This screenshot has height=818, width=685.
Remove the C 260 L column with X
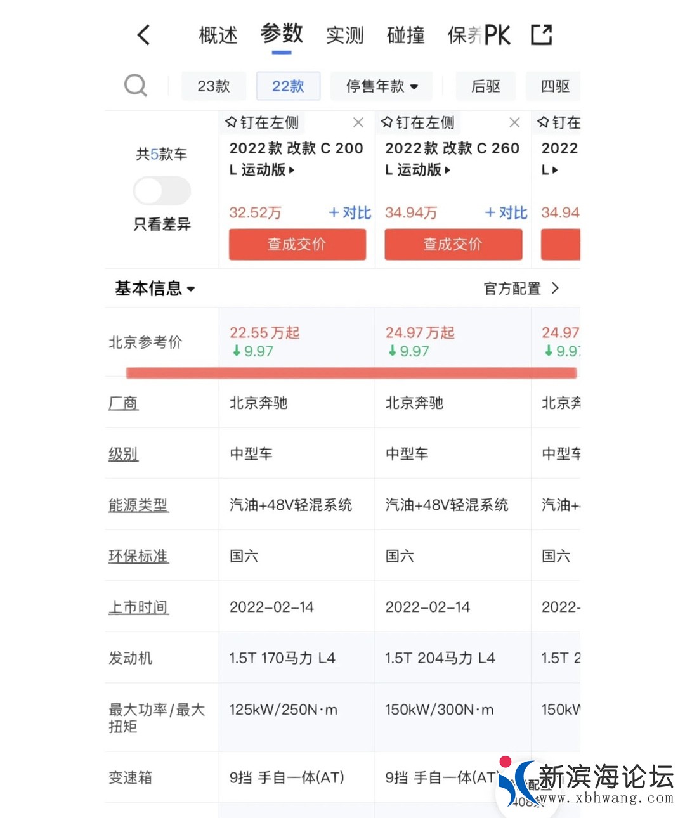[x=514, y=122]
